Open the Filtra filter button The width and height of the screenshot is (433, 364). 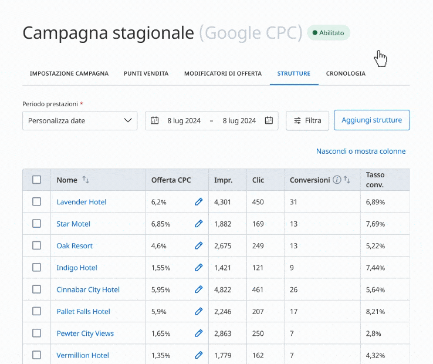[x=307, y=121]
